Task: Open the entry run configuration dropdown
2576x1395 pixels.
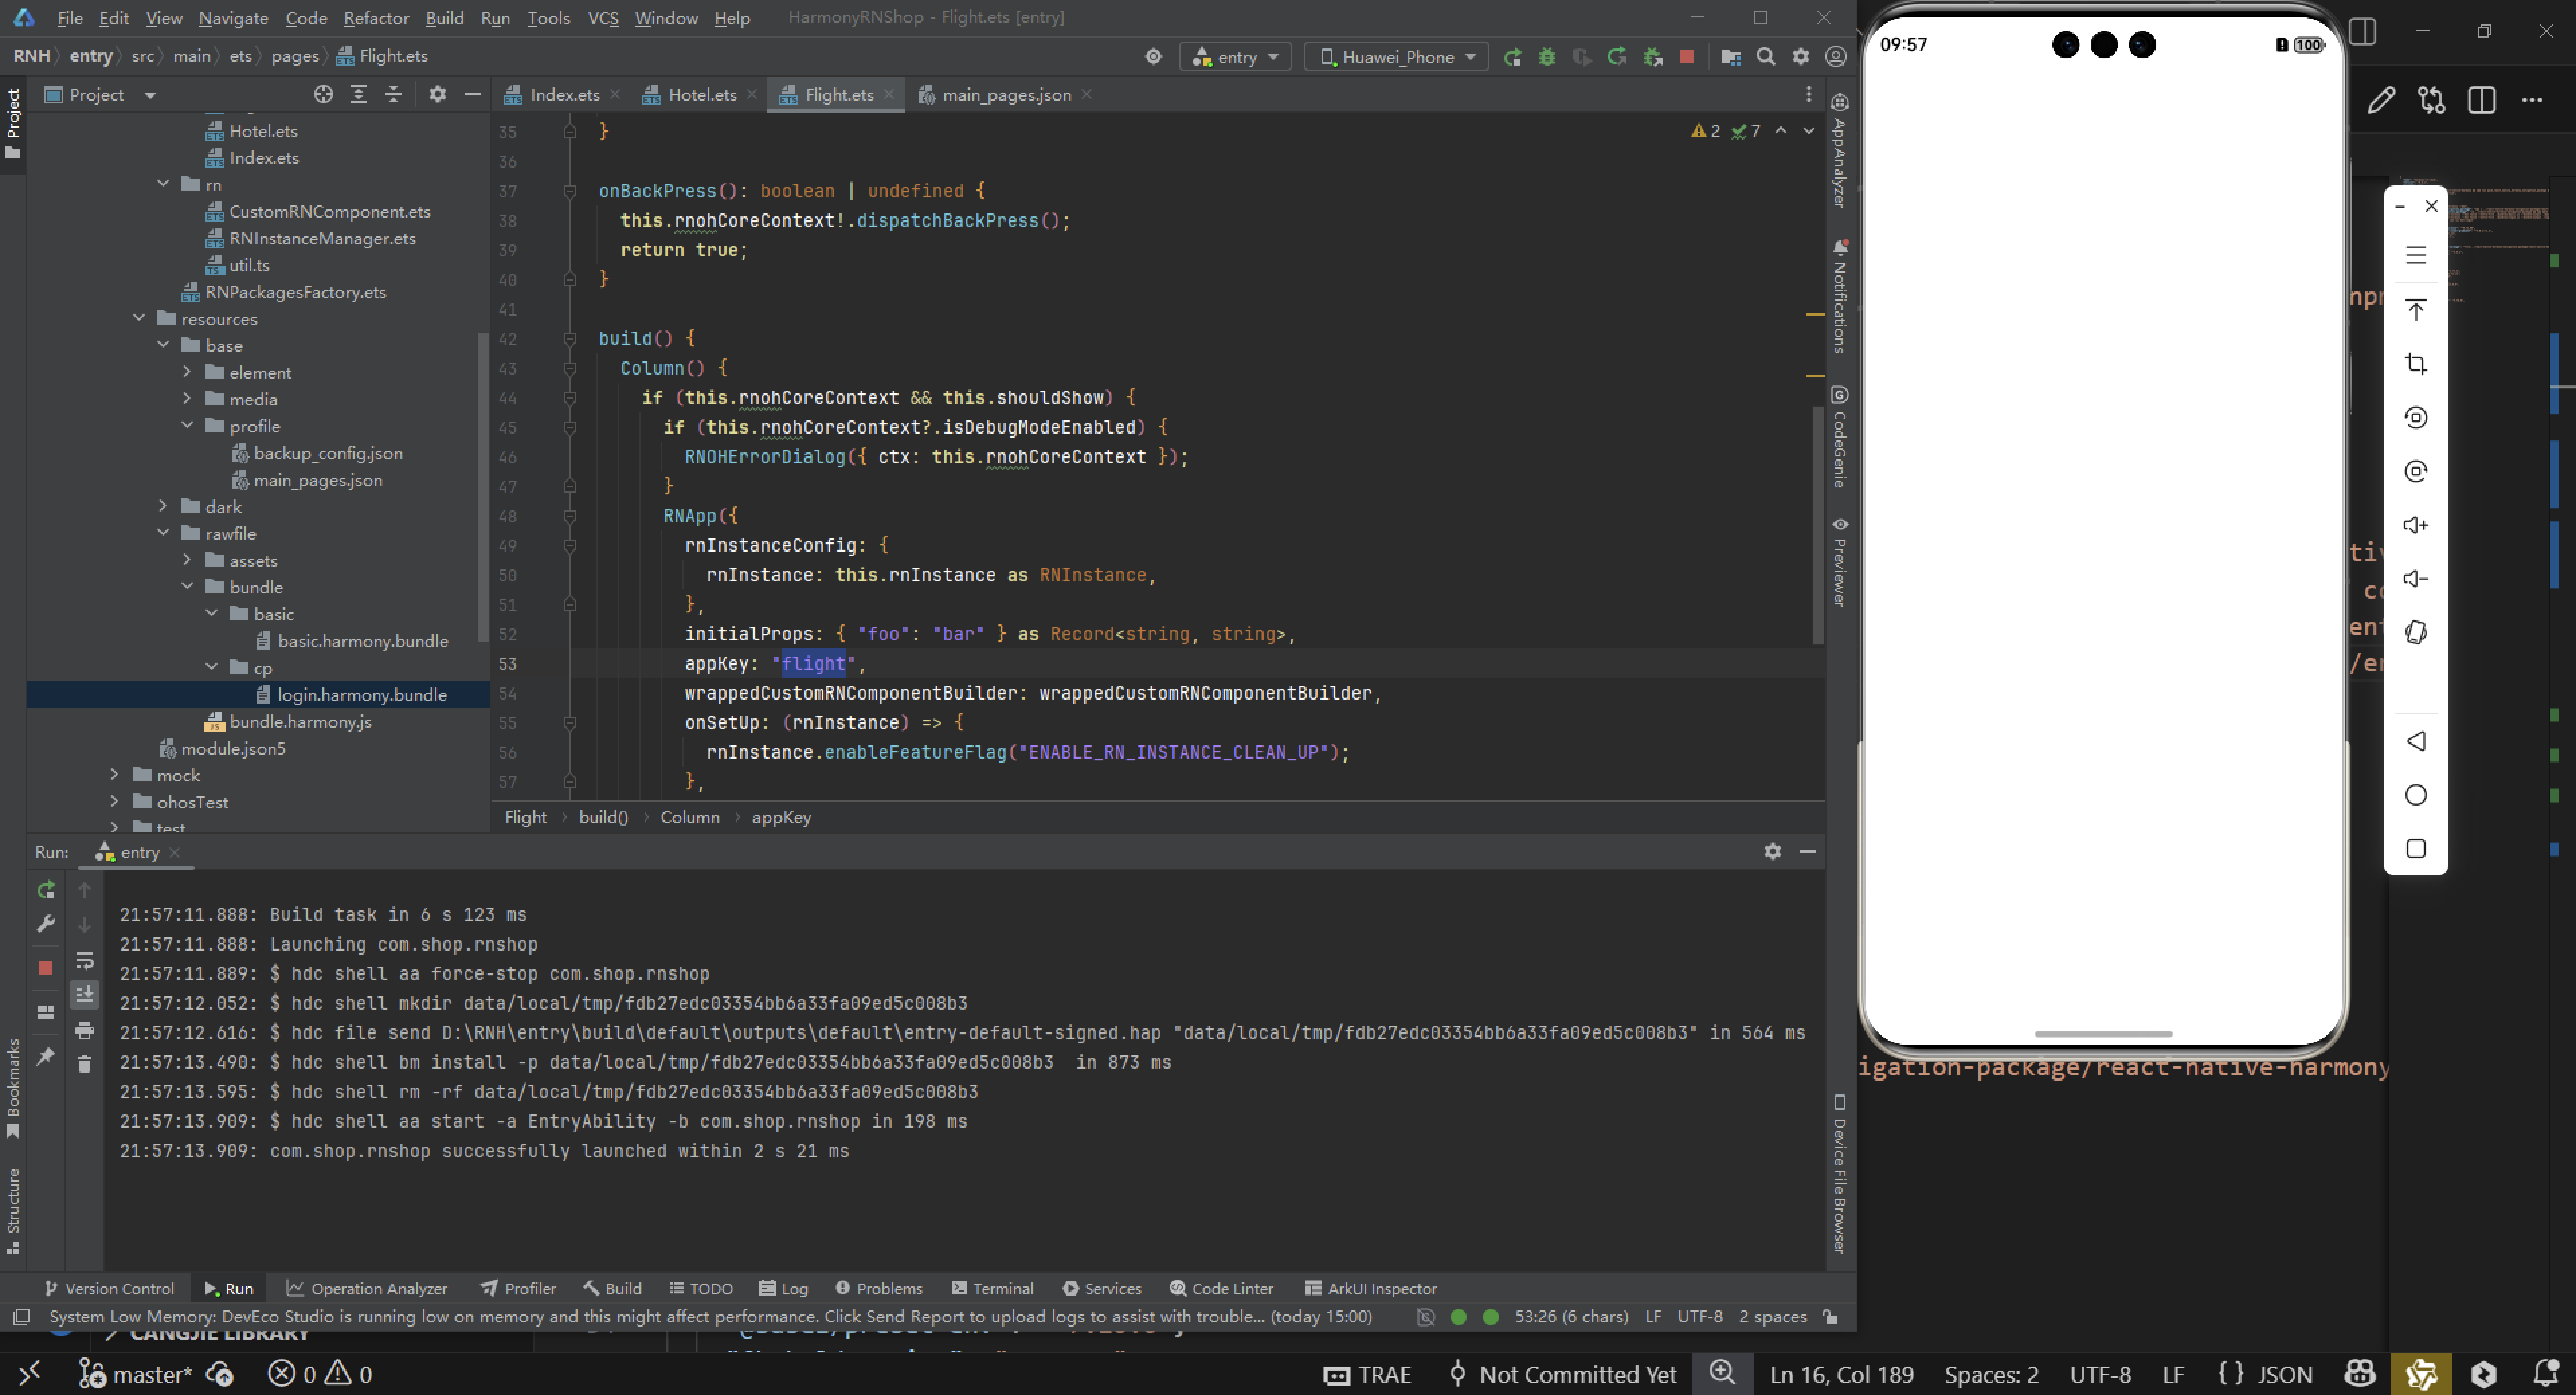Action: click(x=1236, y=57)
